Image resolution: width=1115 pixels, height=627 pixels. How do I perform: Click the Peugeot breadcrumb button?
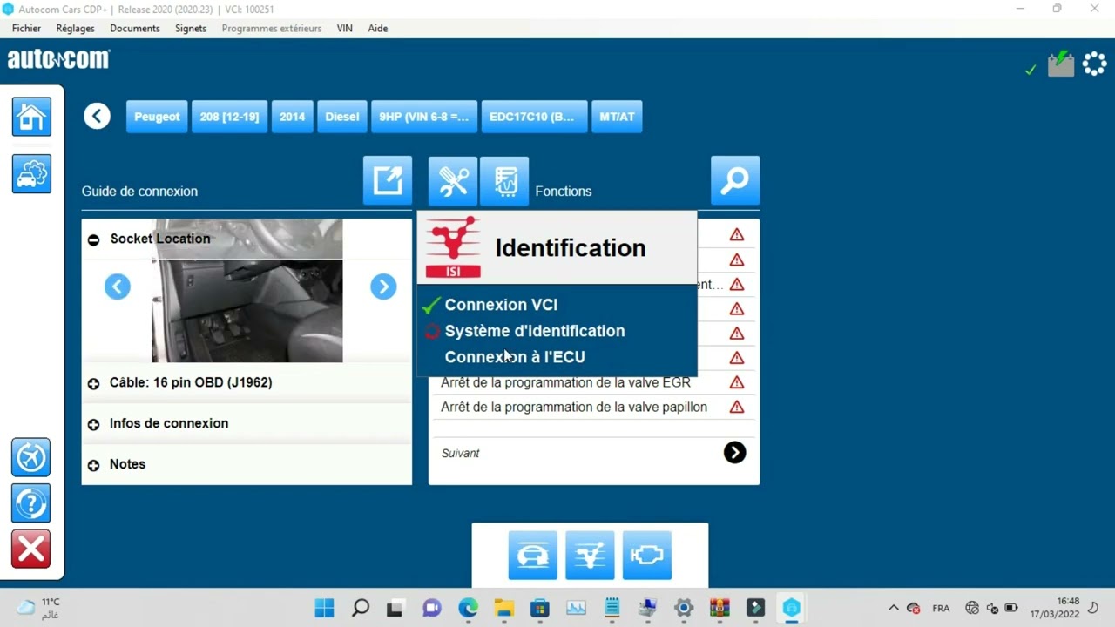157,117
